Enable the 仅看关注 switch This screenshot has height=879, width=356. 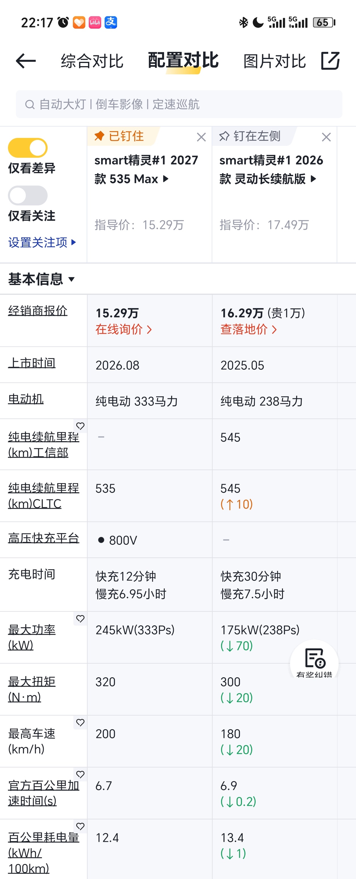click(27, 195)
